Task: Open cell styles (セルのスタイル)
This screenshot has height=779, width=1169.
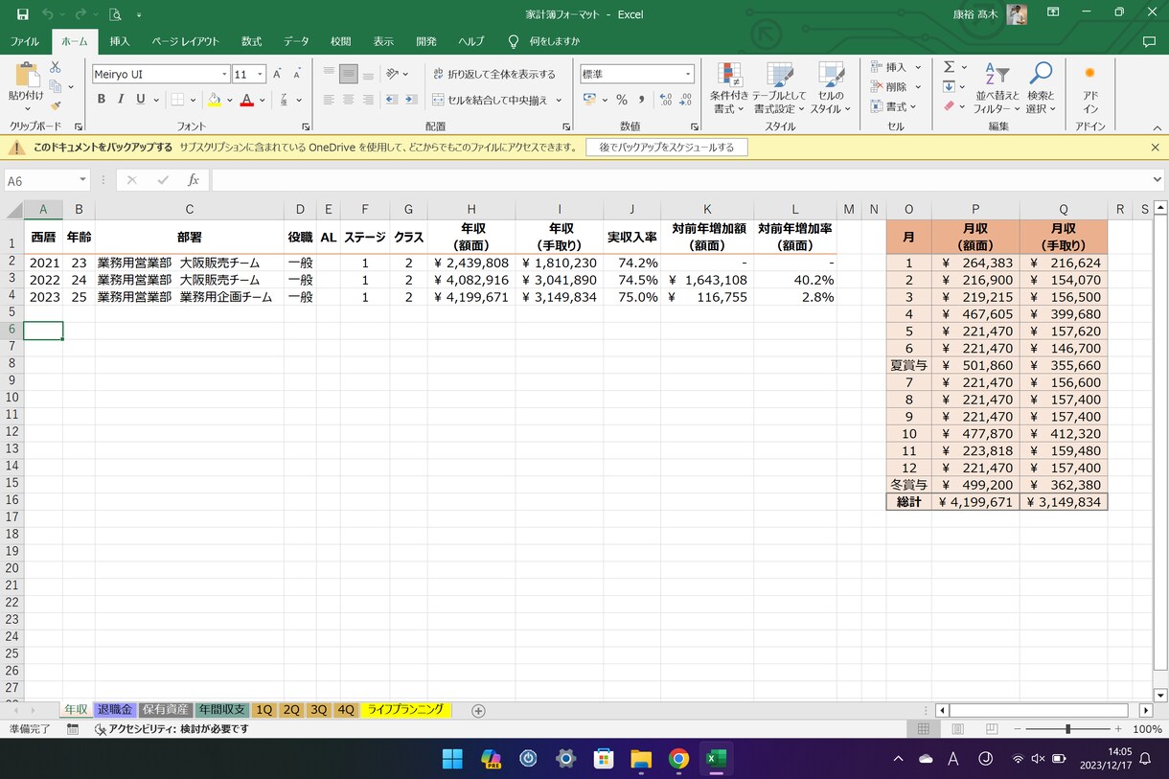Action: pyautogui.click(x=831, y=88)
